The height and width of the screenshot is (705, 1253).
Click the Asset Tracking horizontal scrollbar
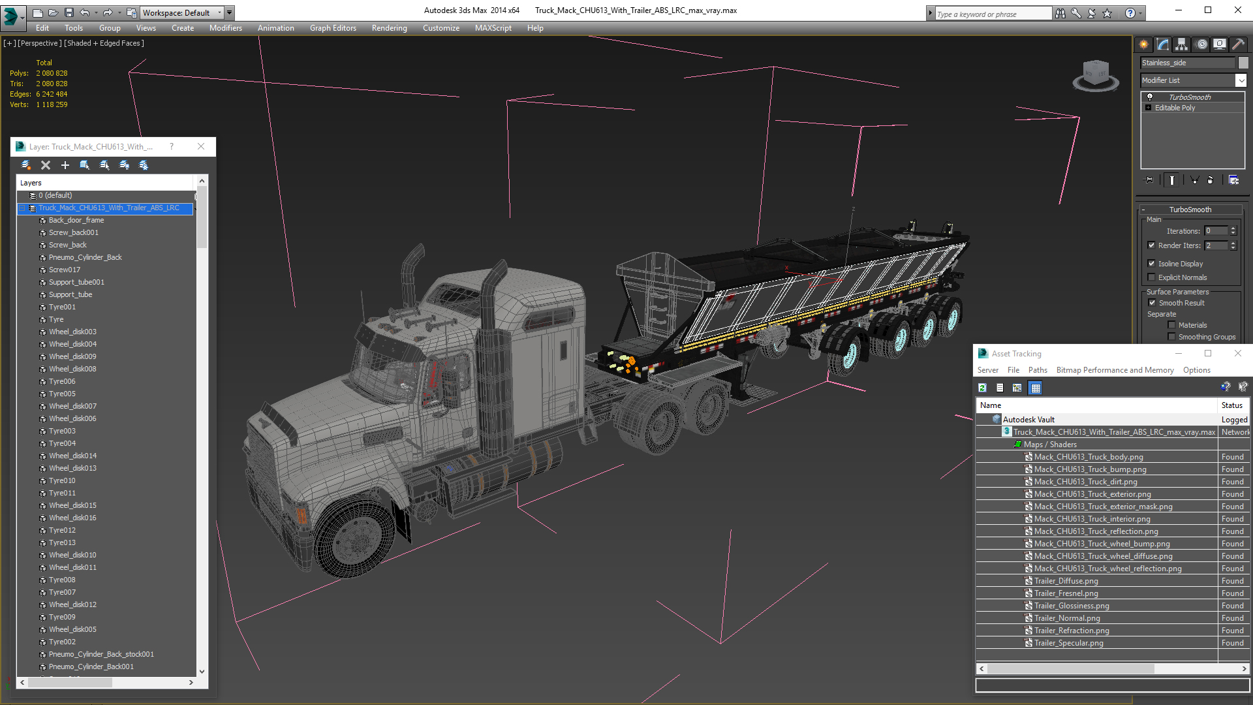point(1112,668)
